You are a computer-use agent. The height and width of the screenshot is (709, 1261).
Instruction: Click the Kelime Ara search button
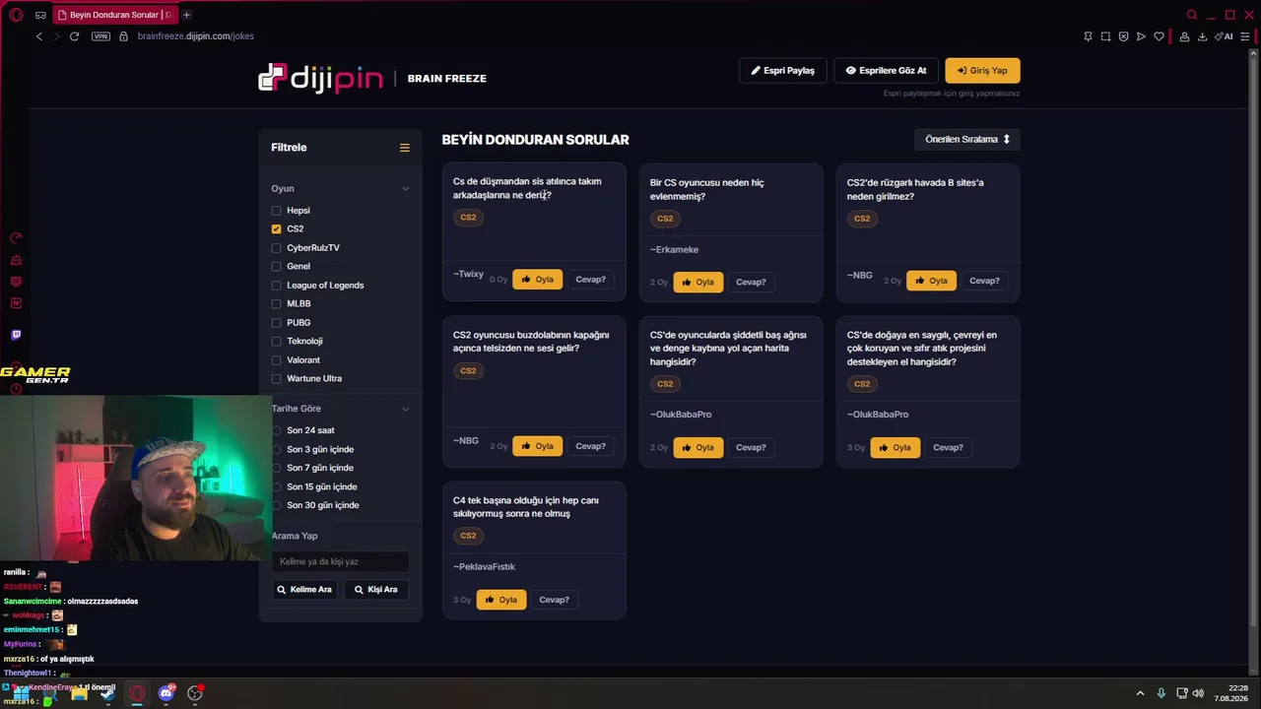pyautogui.click(x=304, y=590)
